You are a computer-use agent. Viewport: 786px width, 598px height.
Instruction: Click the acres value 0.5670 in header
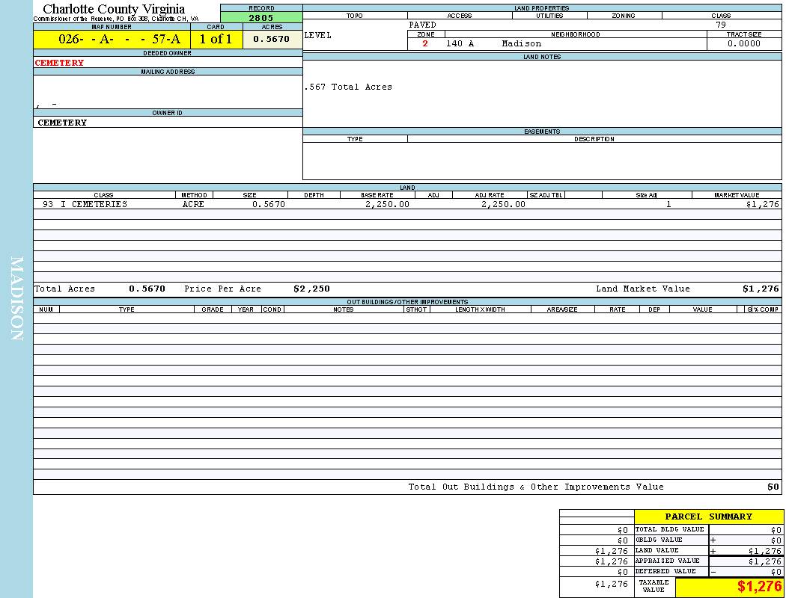[x=271, y=40]
